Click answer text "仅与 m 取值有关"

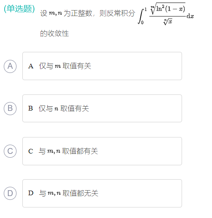pyautogui.click(x=65, y=66)
